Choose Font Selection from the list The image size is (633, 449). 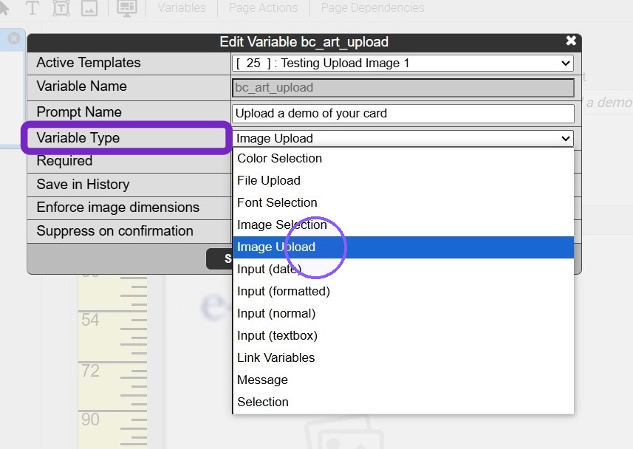403,202
